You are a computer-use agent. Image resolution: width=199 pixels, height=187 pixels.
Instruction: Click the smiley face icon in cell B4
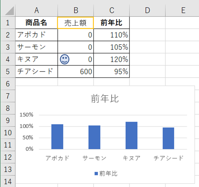64,59
